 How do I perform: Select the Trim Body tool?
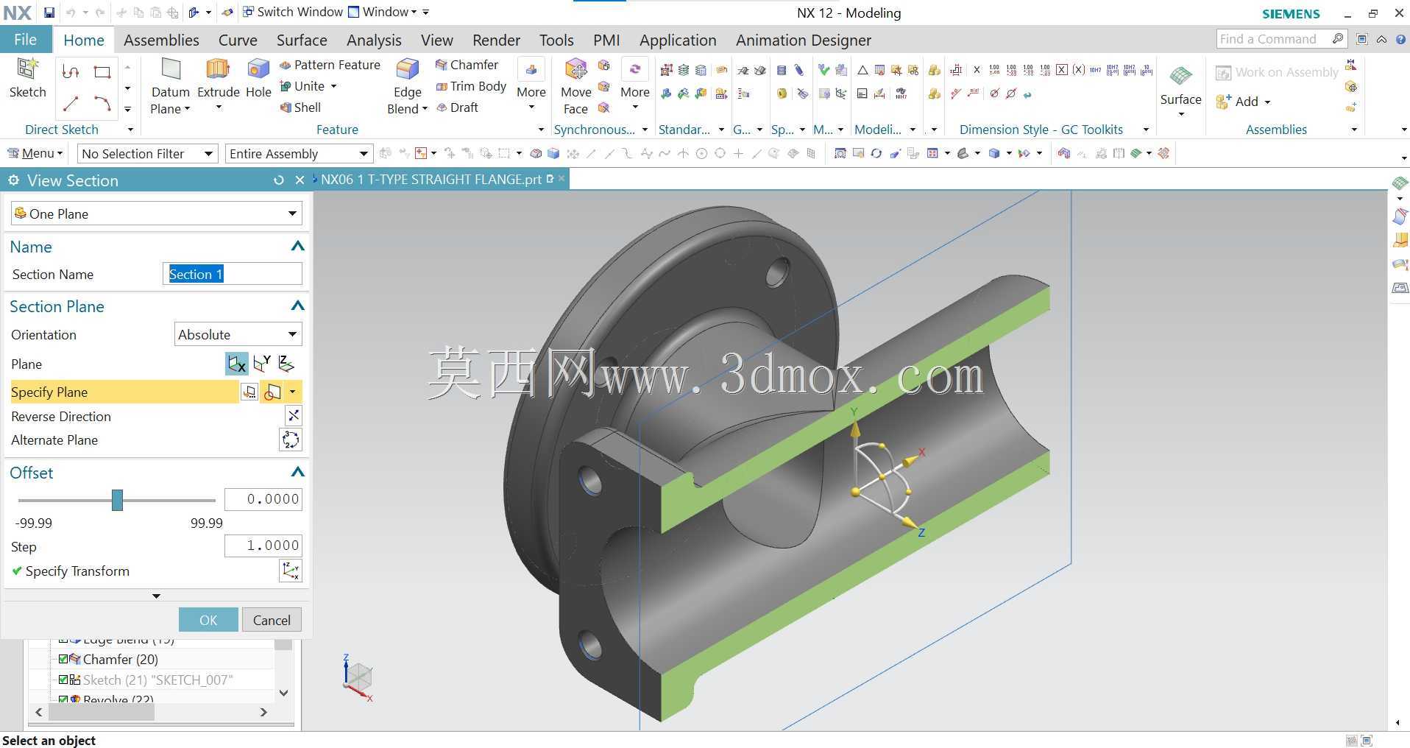[x=471, y=86]
